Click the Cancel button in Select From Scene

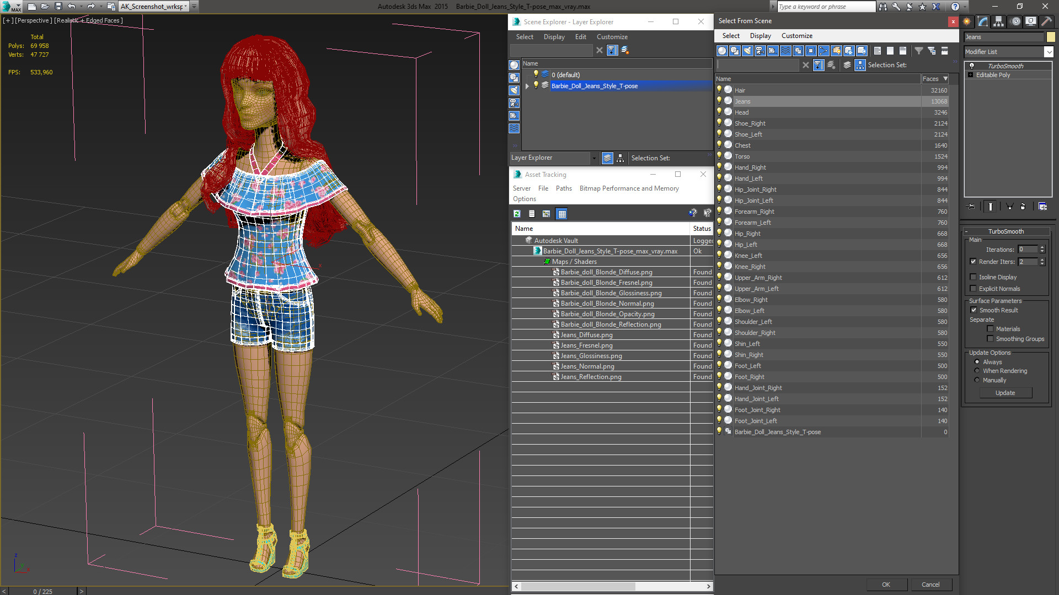coord(930,585)
